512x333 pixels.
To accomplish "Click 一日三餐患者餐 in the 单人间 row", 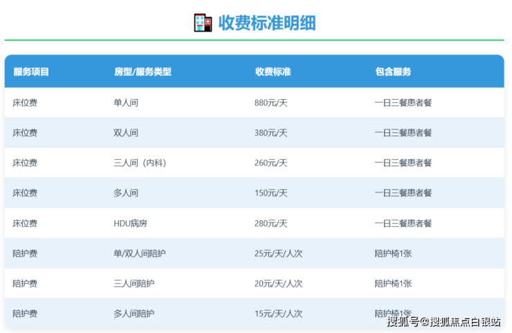I will [x=403, y=102].
